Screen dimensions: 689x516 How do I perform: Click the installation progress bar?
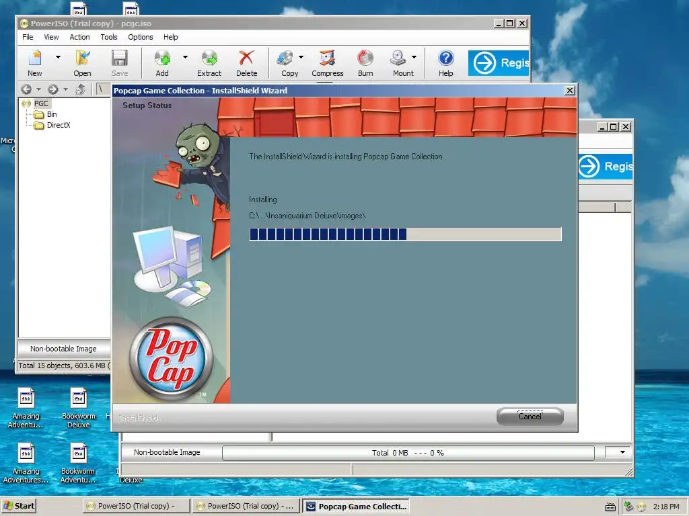(x=405, y=234)
